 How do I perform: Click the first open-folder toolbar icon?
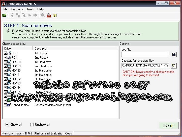click(x=29, y=15)
